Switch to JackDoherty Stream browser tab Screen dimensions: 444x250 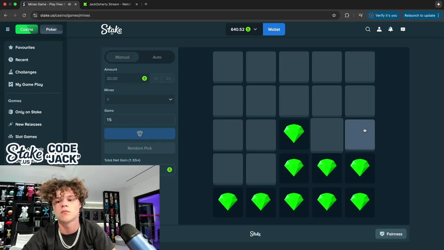pos(110,4)
